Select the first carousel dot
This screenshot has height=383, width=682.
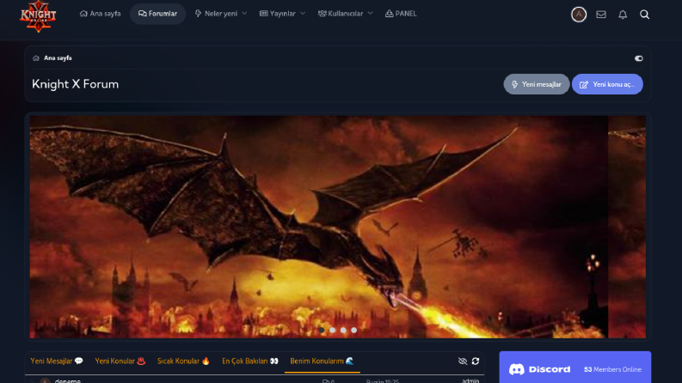tap(322, 330)
